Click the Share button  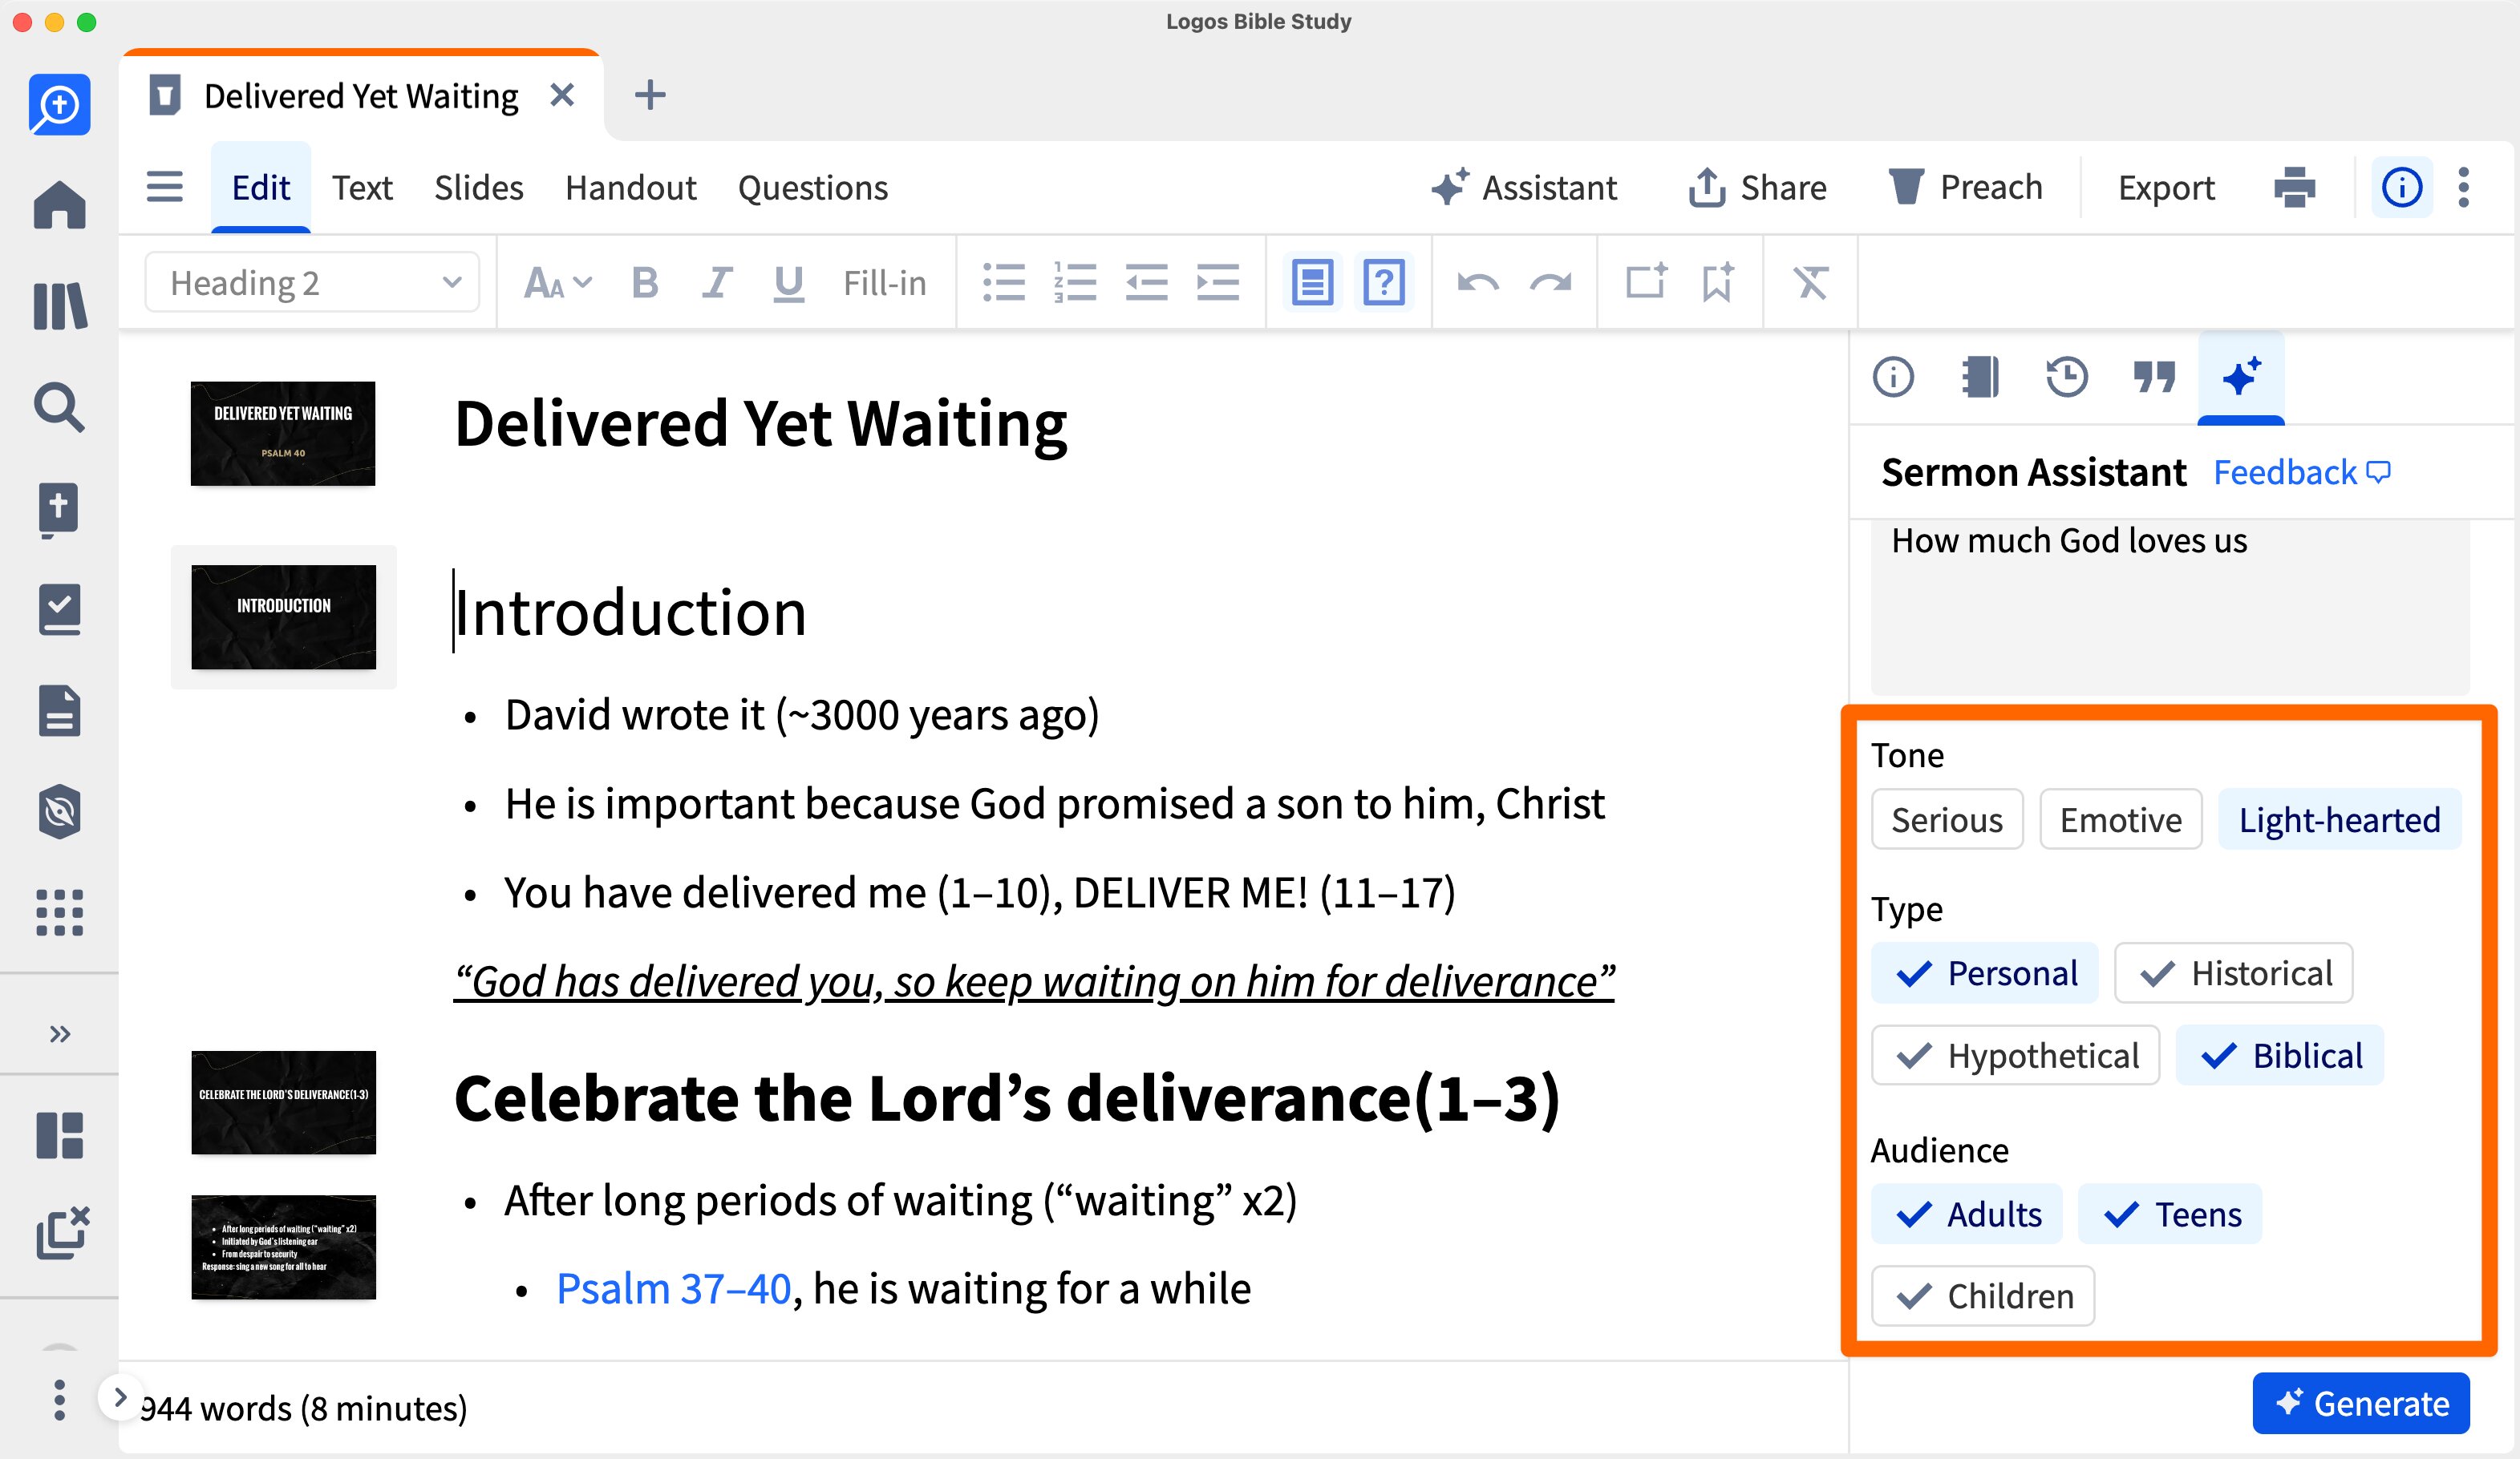(x=1757, y=187)
